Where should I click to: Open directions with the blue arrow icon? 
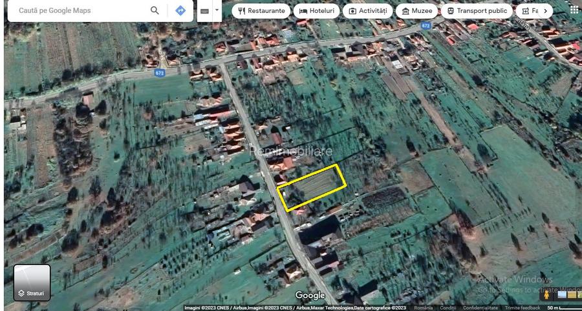[180, 10]
